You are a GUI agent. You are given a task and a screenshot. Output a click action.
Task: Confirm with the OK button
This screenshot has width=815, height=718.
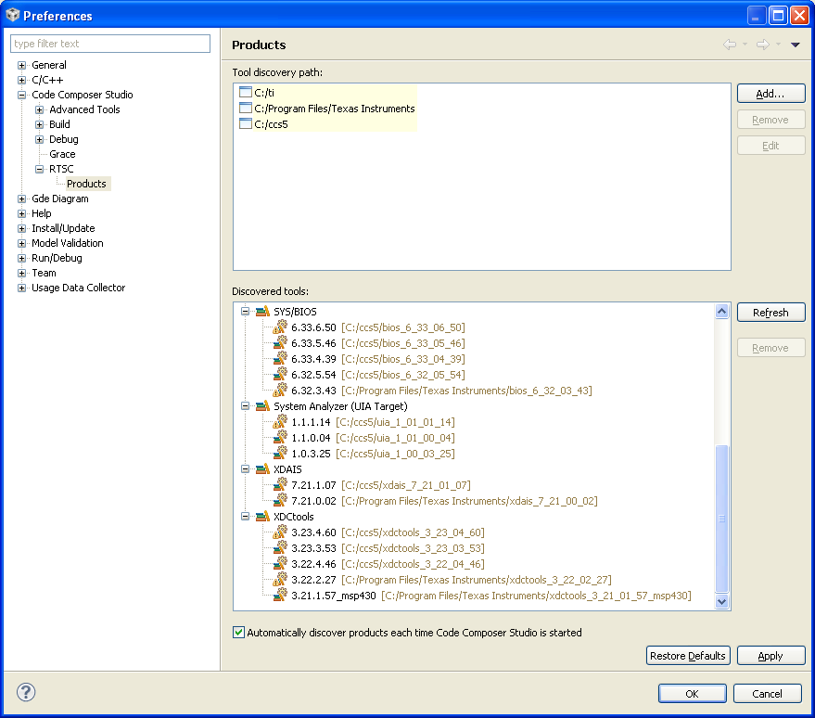[x=693, y=694]
